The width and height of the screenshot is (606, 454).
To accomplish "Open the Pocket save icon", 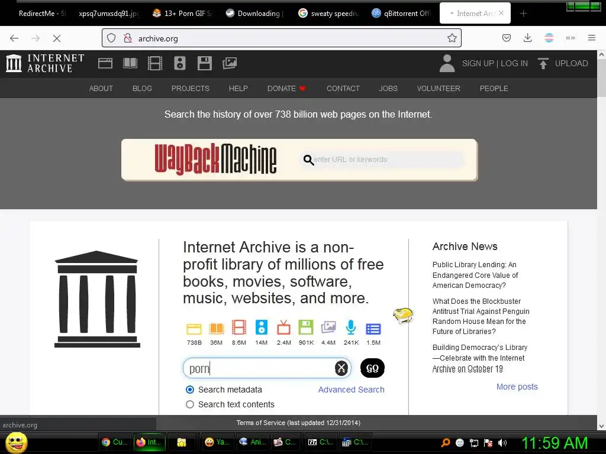I will (507, 38).
